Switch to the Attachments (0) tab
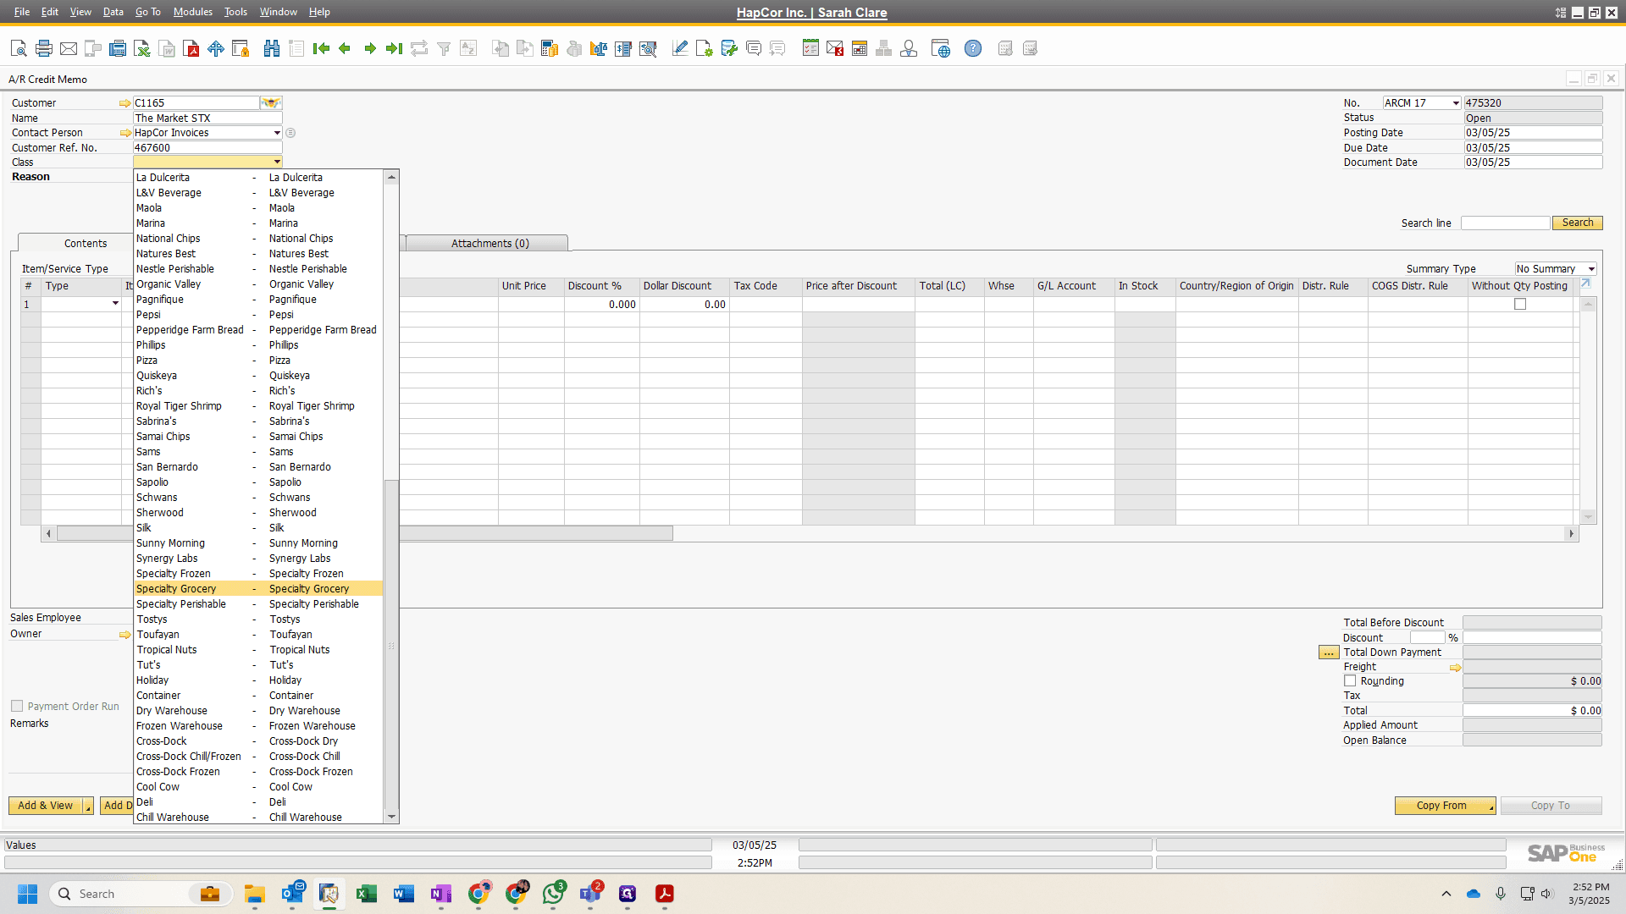 pos(489,244)
